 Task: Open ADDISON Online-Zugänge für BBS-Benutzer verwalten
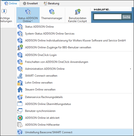point(75,47)
